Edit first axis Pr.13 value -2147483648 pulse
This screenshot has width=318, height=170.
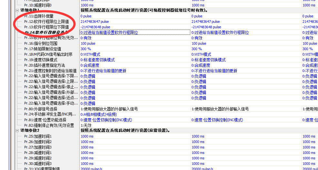95,27
